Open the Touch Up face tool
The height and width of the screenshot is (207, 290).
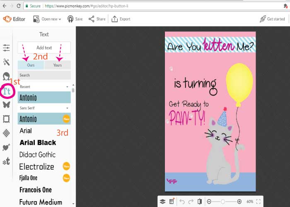pos(6,76)
